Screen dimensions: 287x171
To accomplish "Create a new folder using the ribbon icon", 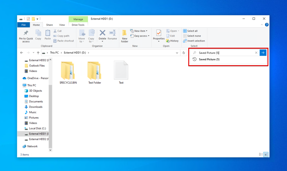I will pos(124,36).
